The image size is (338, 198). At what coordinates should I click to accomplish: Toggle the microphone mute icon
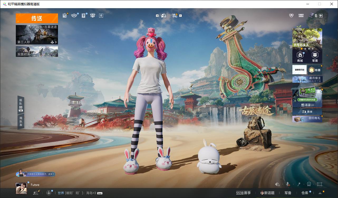(288, 184)
